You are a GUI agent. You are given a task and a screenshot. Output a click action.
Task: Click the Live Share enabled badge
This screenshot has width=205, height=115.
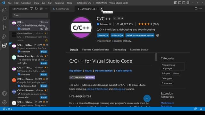[x=82, y=77]
